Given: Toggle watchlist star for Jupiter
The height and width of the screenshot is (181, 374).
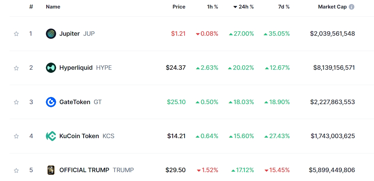Looking at the screenshot, I should [16, 34].
